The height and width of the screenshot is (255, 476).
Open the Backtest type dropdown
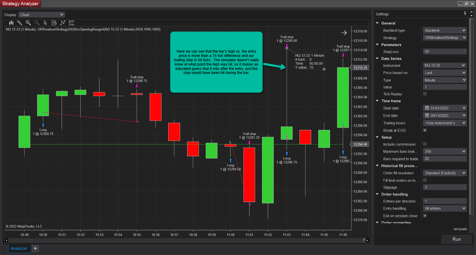pyautogui.click(x=445, y=30)
